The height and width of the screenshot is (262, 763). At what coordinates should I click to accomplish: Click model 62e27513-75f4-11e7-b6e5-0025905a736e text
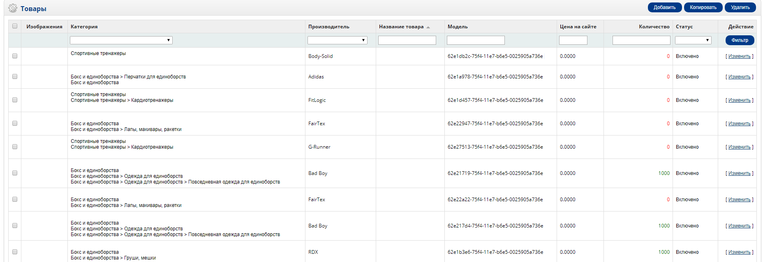pos(495,147)
